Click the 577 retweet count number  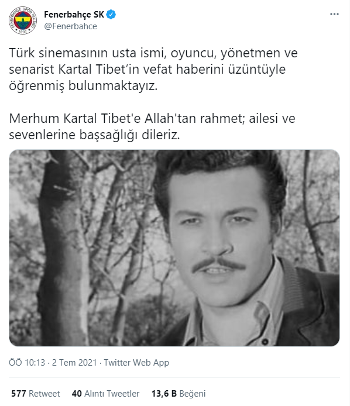[19, 394]
